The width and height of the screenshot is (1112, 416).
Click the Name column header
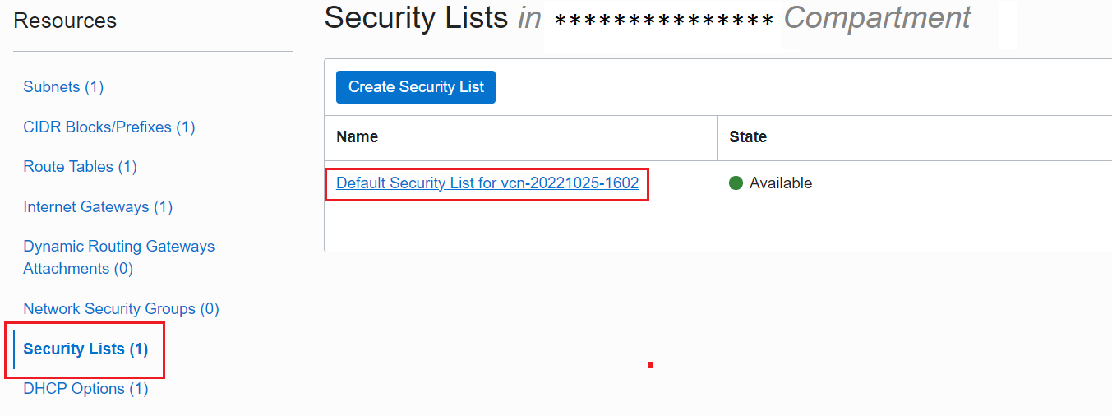coord(358,137)
